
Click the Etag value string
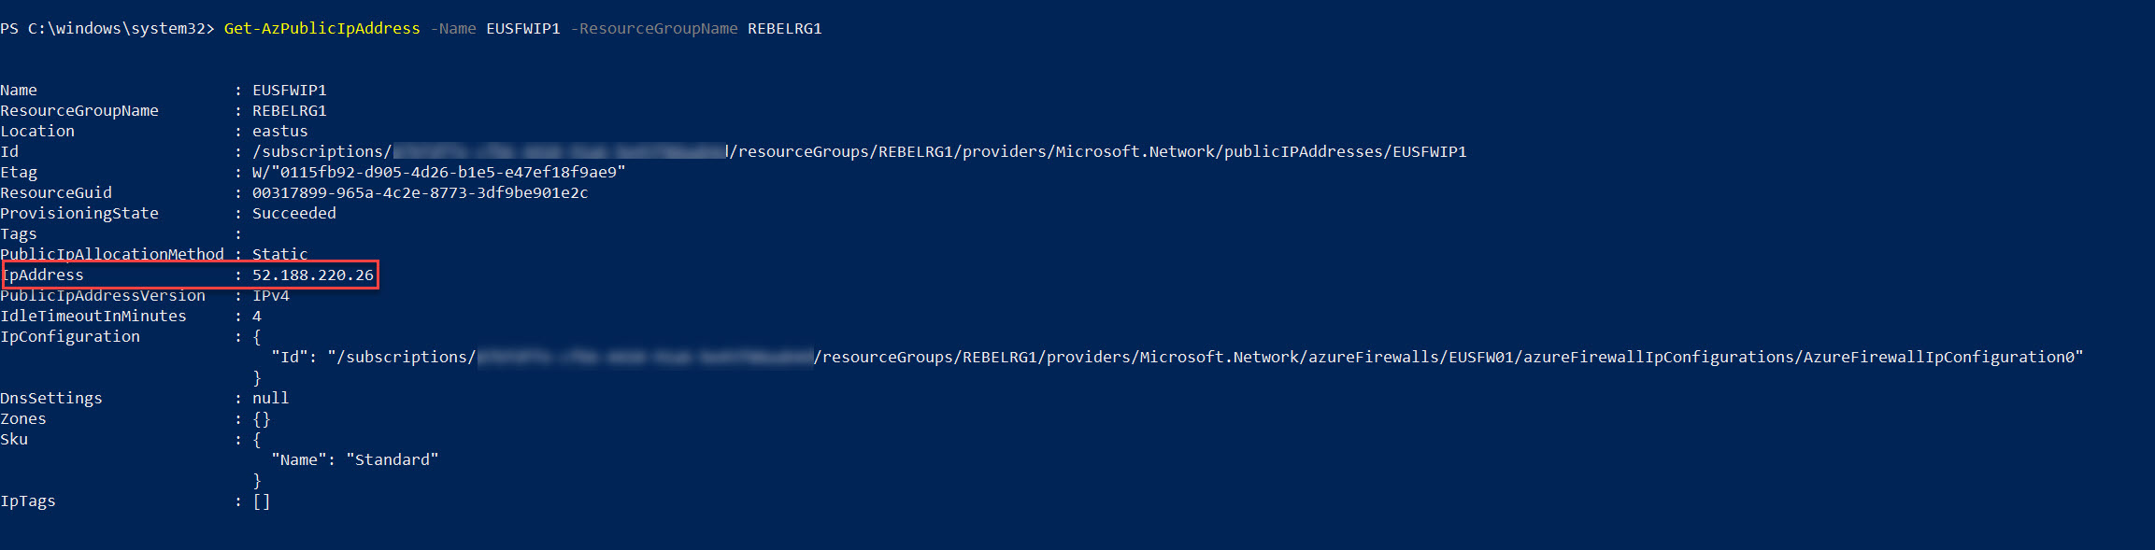pyautogui.click(x=438, y=173)
